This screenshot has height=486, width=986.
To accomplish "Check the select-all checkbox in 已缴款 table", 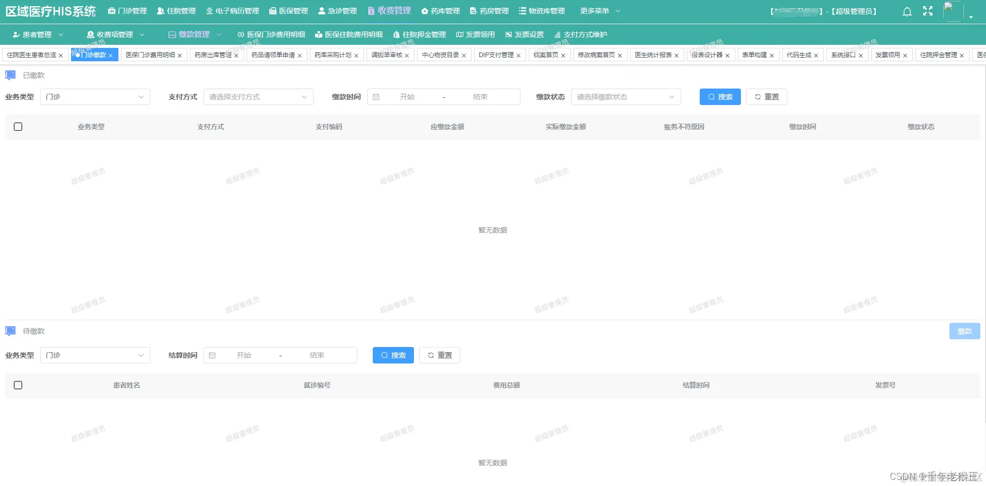I will click(x=18, y=127).
